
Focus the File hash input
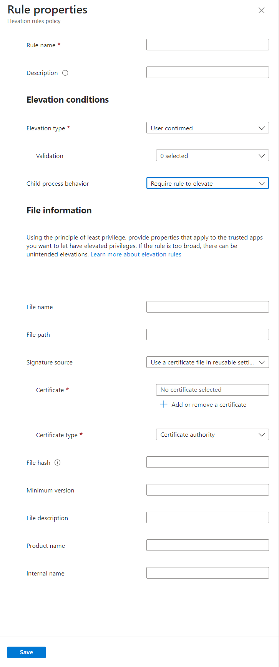(208, 462)
